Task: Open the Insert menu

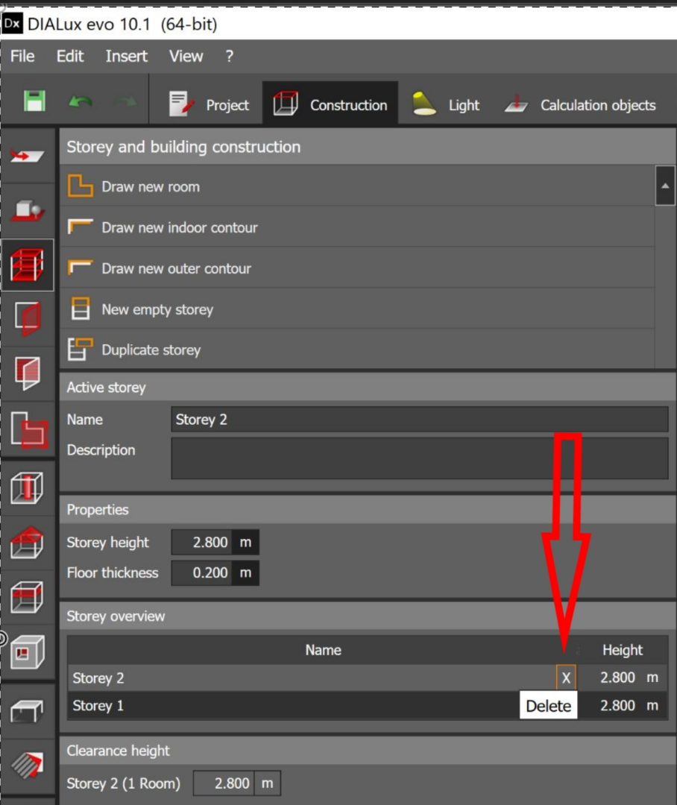Action: [x=126, y=56]
